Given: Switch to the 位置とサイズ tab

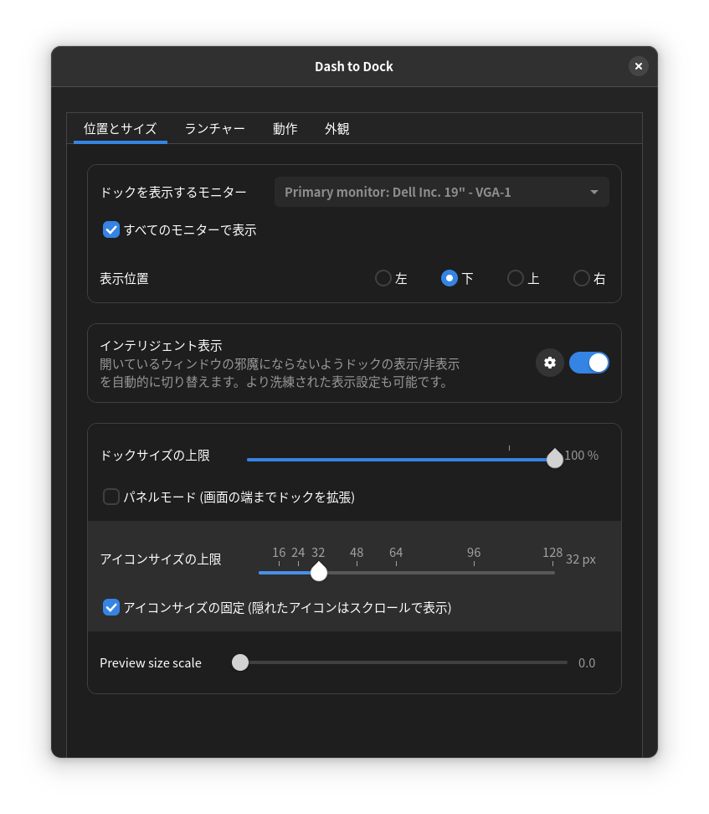Looking at the screenshot, I should point(121,129).
